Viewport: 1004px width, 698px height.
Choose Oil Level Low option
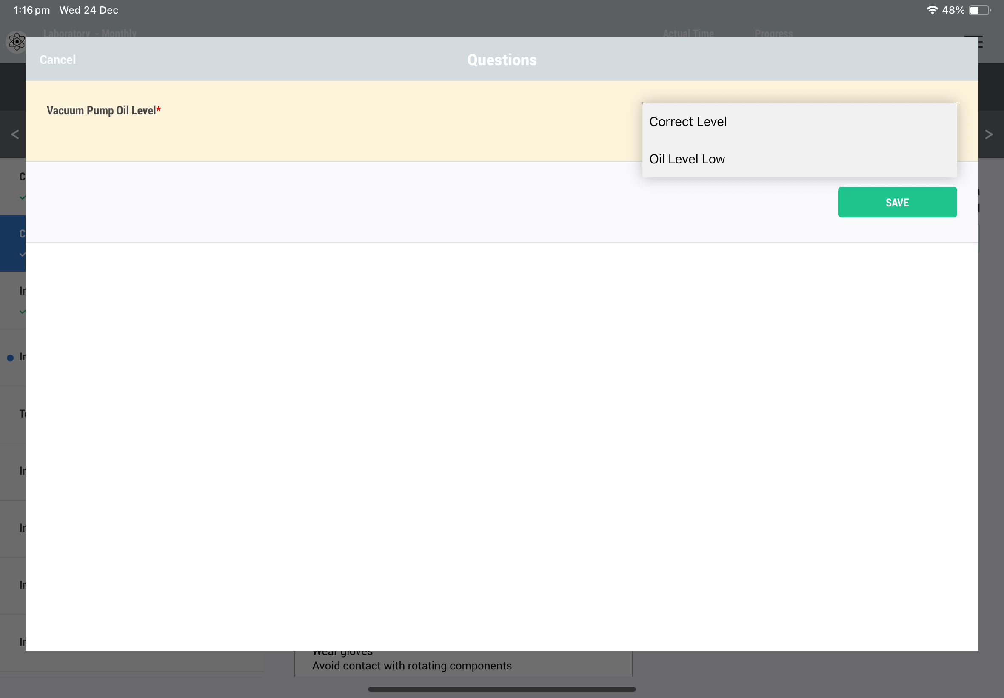pyautogui.click(x=687, y=159)
